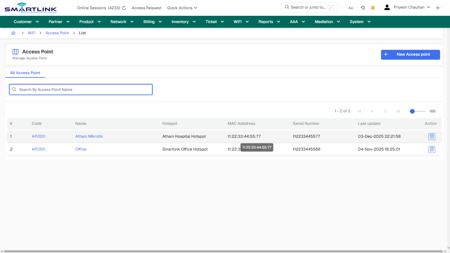Delete the Athani Mikrotik access point
450x253 pixels.
click(x=432, y=136)
